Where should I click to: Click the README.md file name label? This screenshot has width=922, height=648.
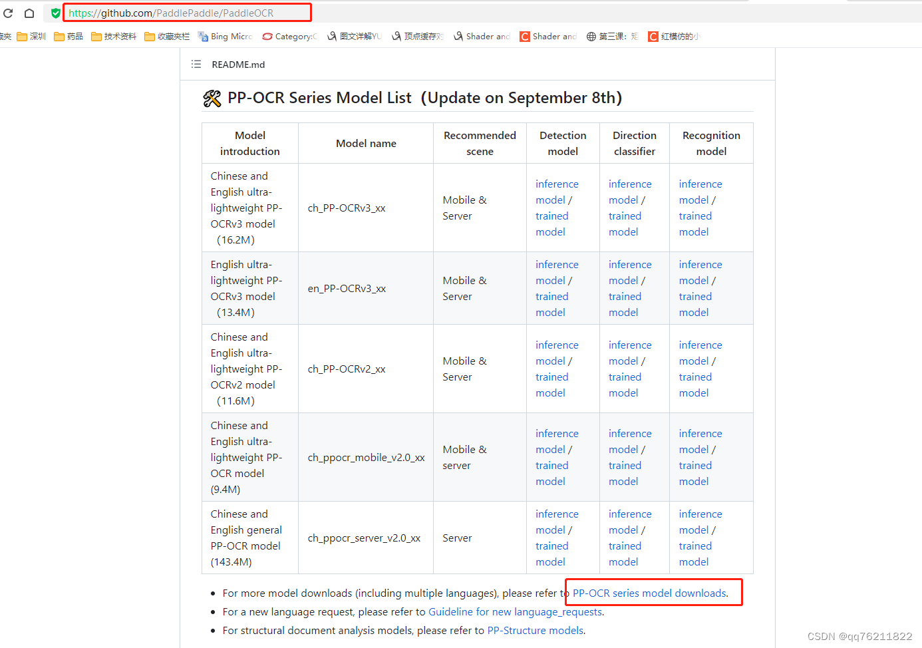pos(238,65)
